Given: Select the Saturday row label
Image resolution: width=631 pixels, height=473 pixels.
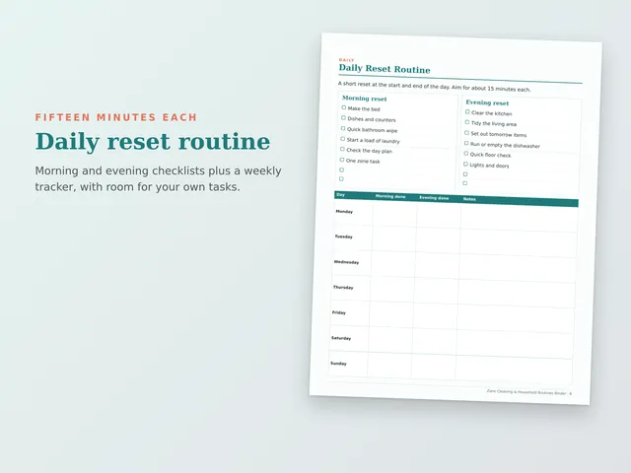Looking at the screenshot, I should click(x=341, y=338).
